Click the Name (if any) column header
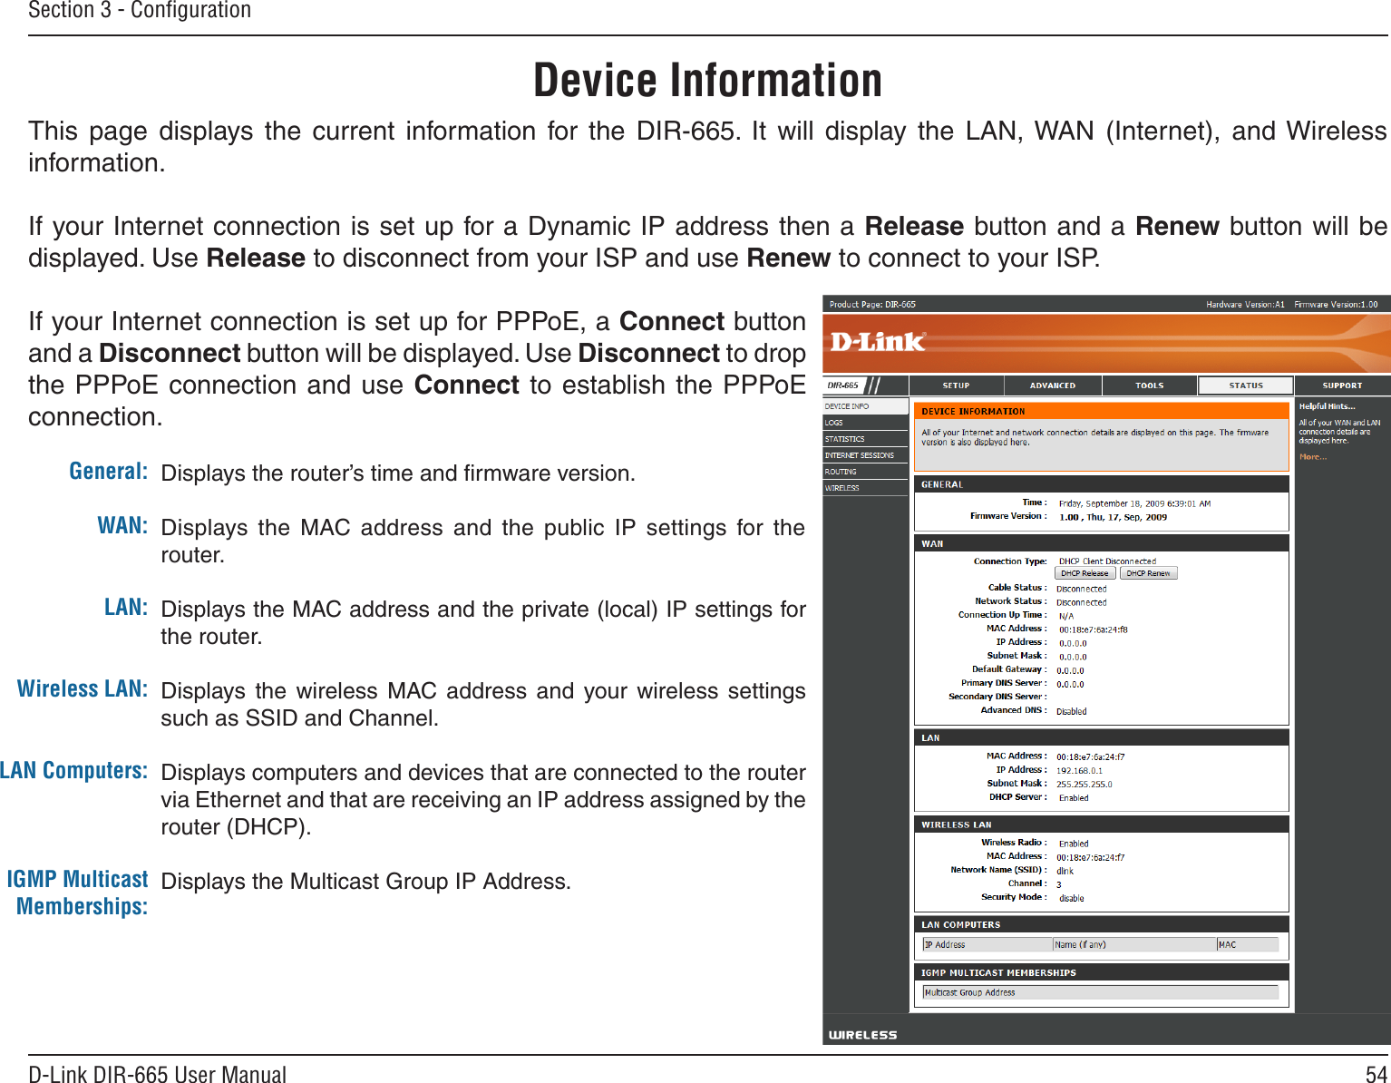The width and height of the screenshot is (1391, 1083). (x=1133, y=944)
